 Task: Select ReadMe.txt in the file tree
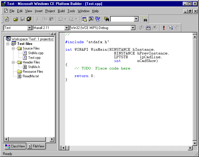[31, 76]
